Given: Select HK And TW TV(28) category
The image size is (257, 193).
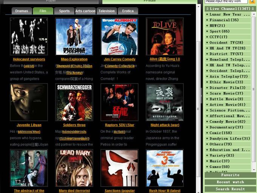Looking at the screenshot, I should pyautogui.click(x=228, y=48).
